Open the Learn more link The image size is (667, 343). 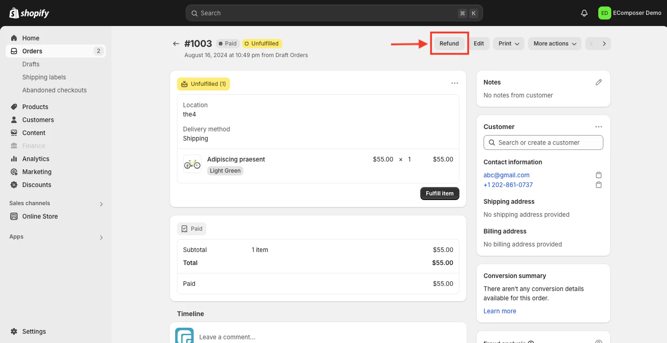pos(500,311)
